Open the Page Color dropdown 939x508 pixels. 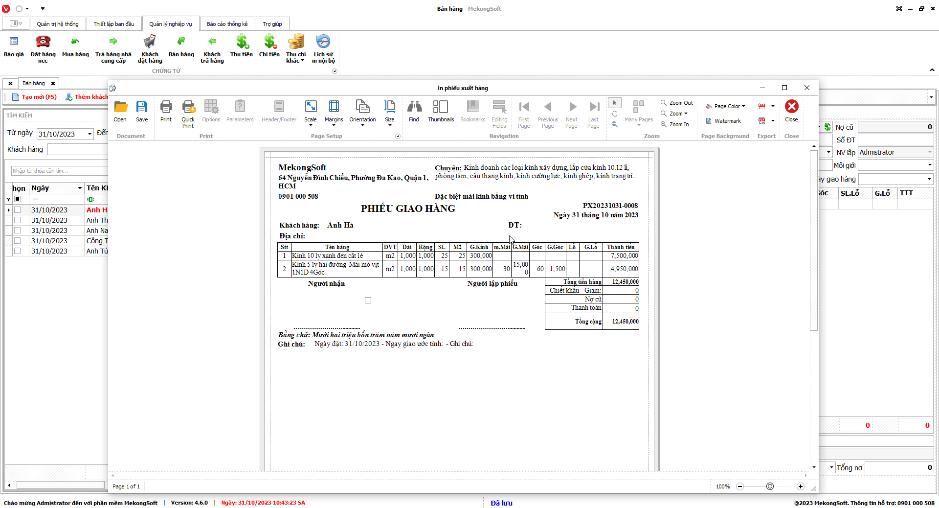coord(726,106)
